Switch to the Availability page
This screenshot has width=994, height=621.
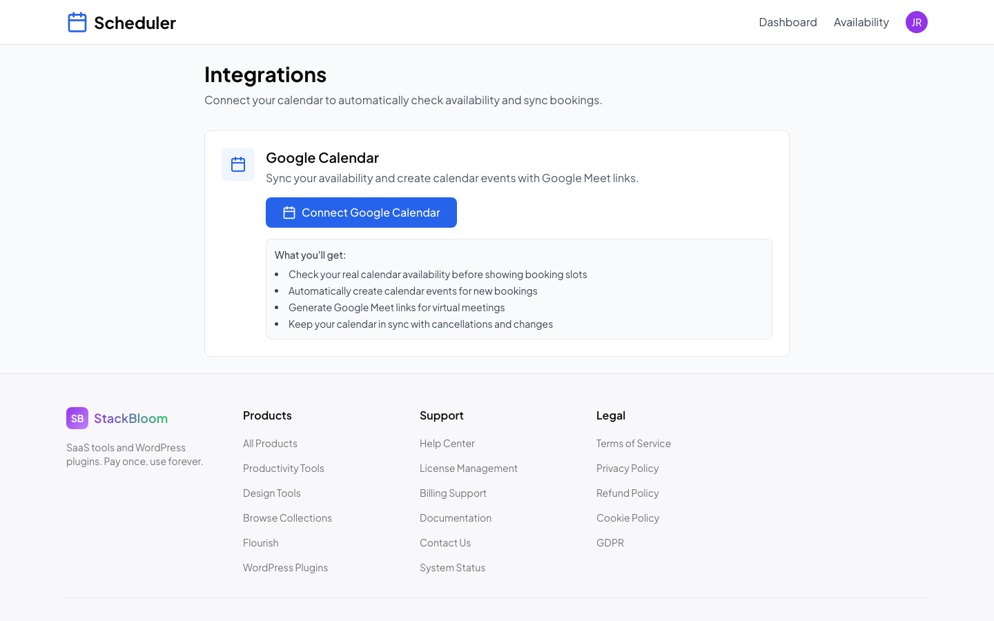(x=861, y=22)
